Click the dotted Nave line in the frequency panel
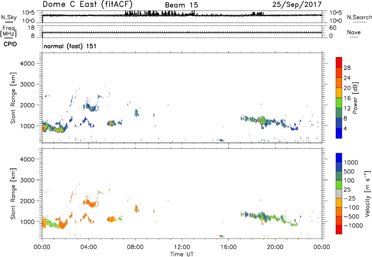Image resolution: width=372 pixels, height=257 pixels. point(182,32)
